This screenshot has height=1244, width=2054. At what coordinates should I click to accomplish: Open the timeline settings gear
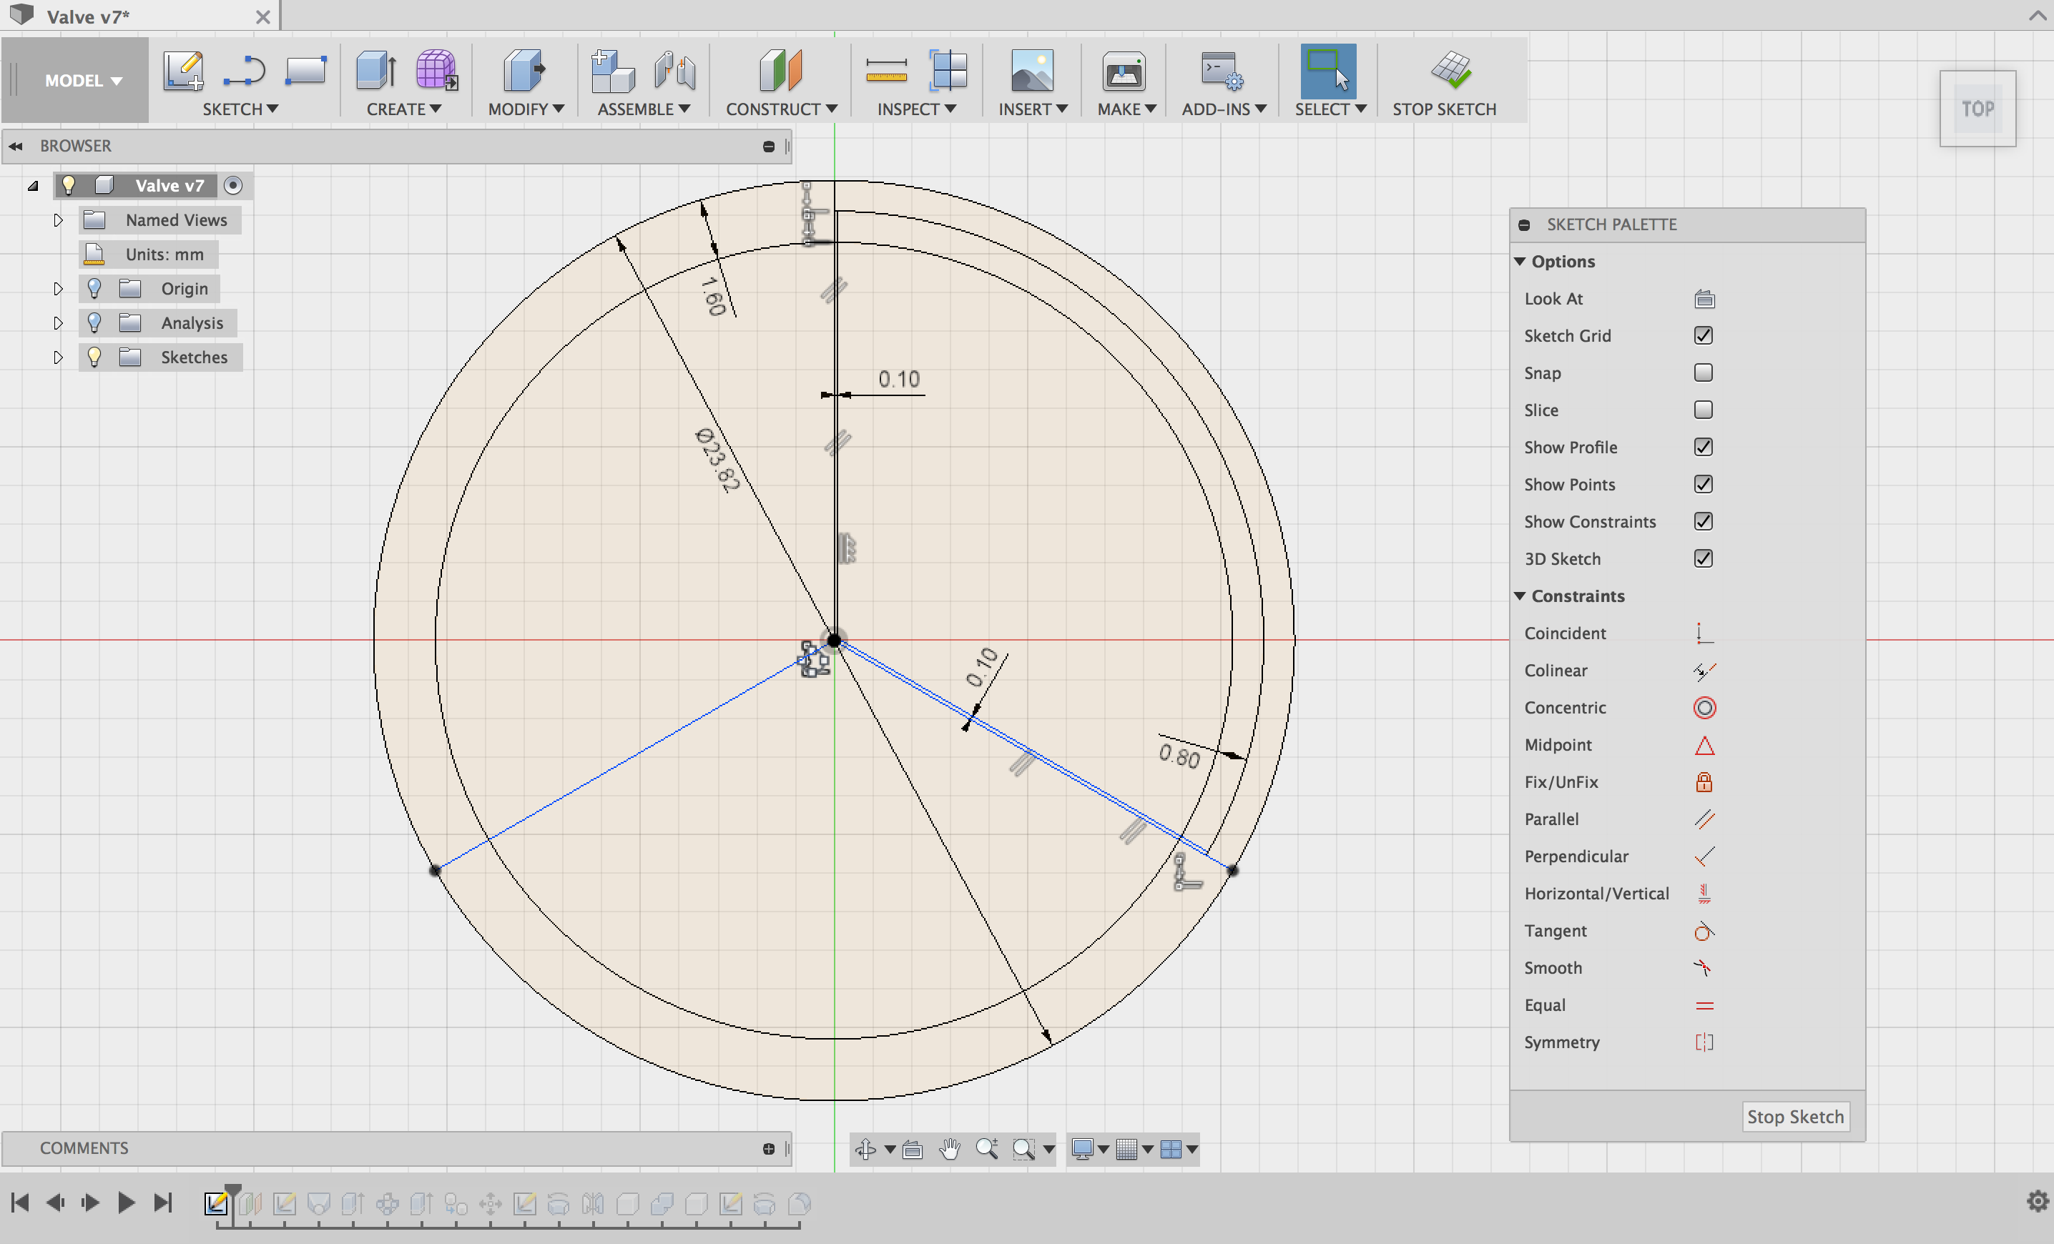click(2038, 1200)
